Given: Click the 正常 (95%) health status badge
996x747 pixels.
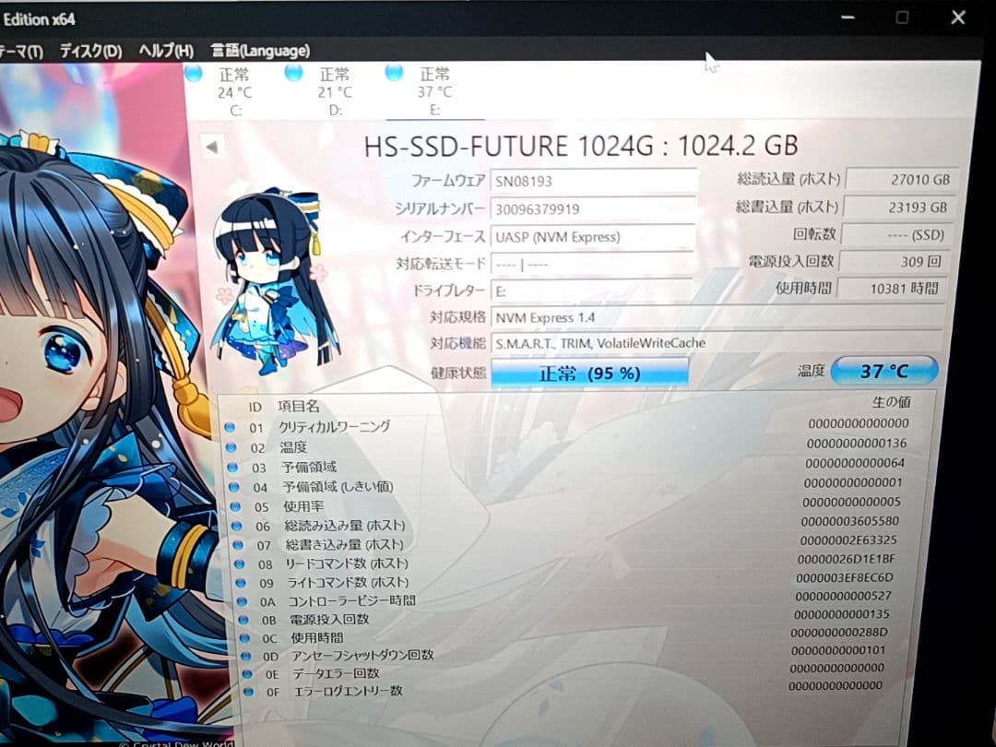Looking at the screenshot, I should (x=591, y=373).
